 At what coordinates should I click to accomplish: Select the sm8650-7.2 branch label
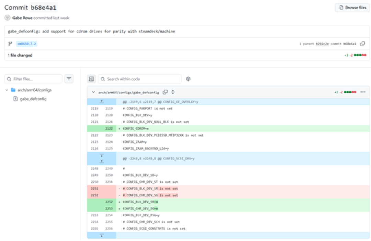(x=26, y=44)
